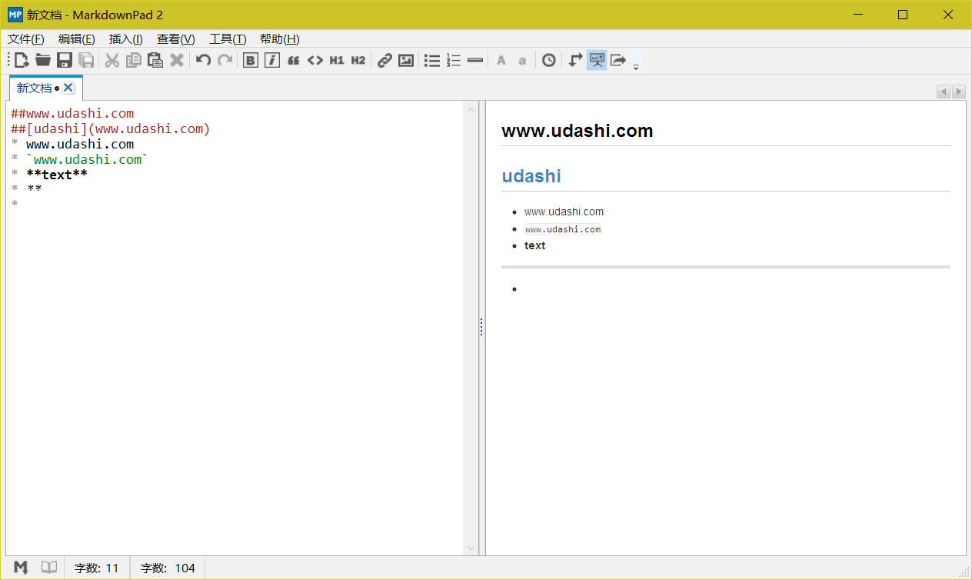
Task: Add a horizontal rule from the toolbar
Action: 475,60
